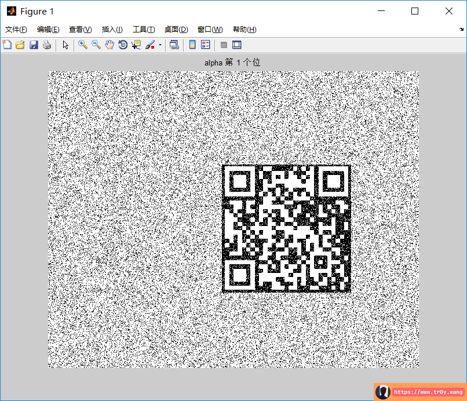Click the New Figure toolbar icon
The height and width of the screenshot is (401, 467).
pyautogui.click(x=7, y=45)
